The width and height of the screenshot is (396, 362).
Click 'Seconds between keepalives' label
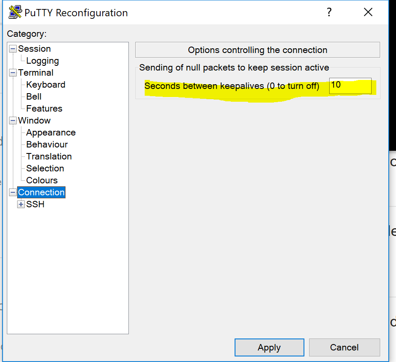pos(232,86)
